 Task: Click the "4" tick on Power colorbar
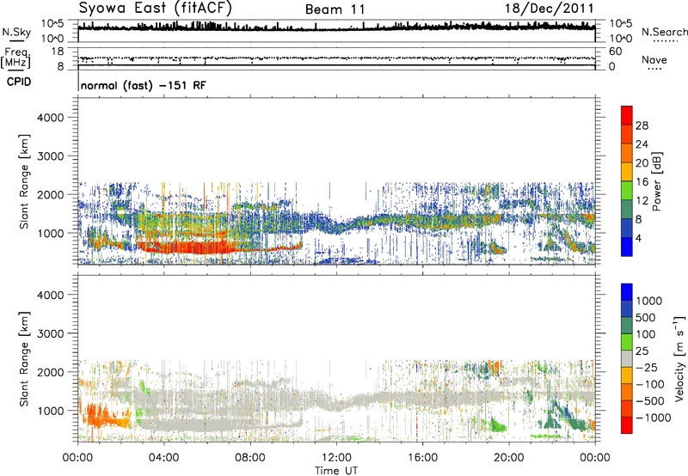638,239
